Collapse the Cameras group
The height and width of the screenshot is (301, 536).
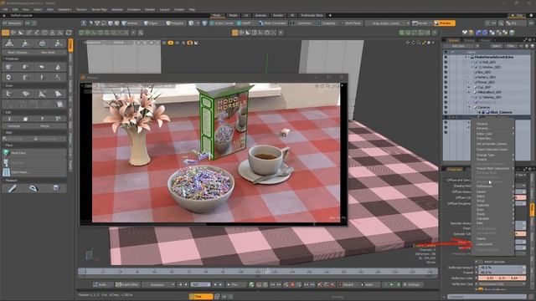coord(469,107)
